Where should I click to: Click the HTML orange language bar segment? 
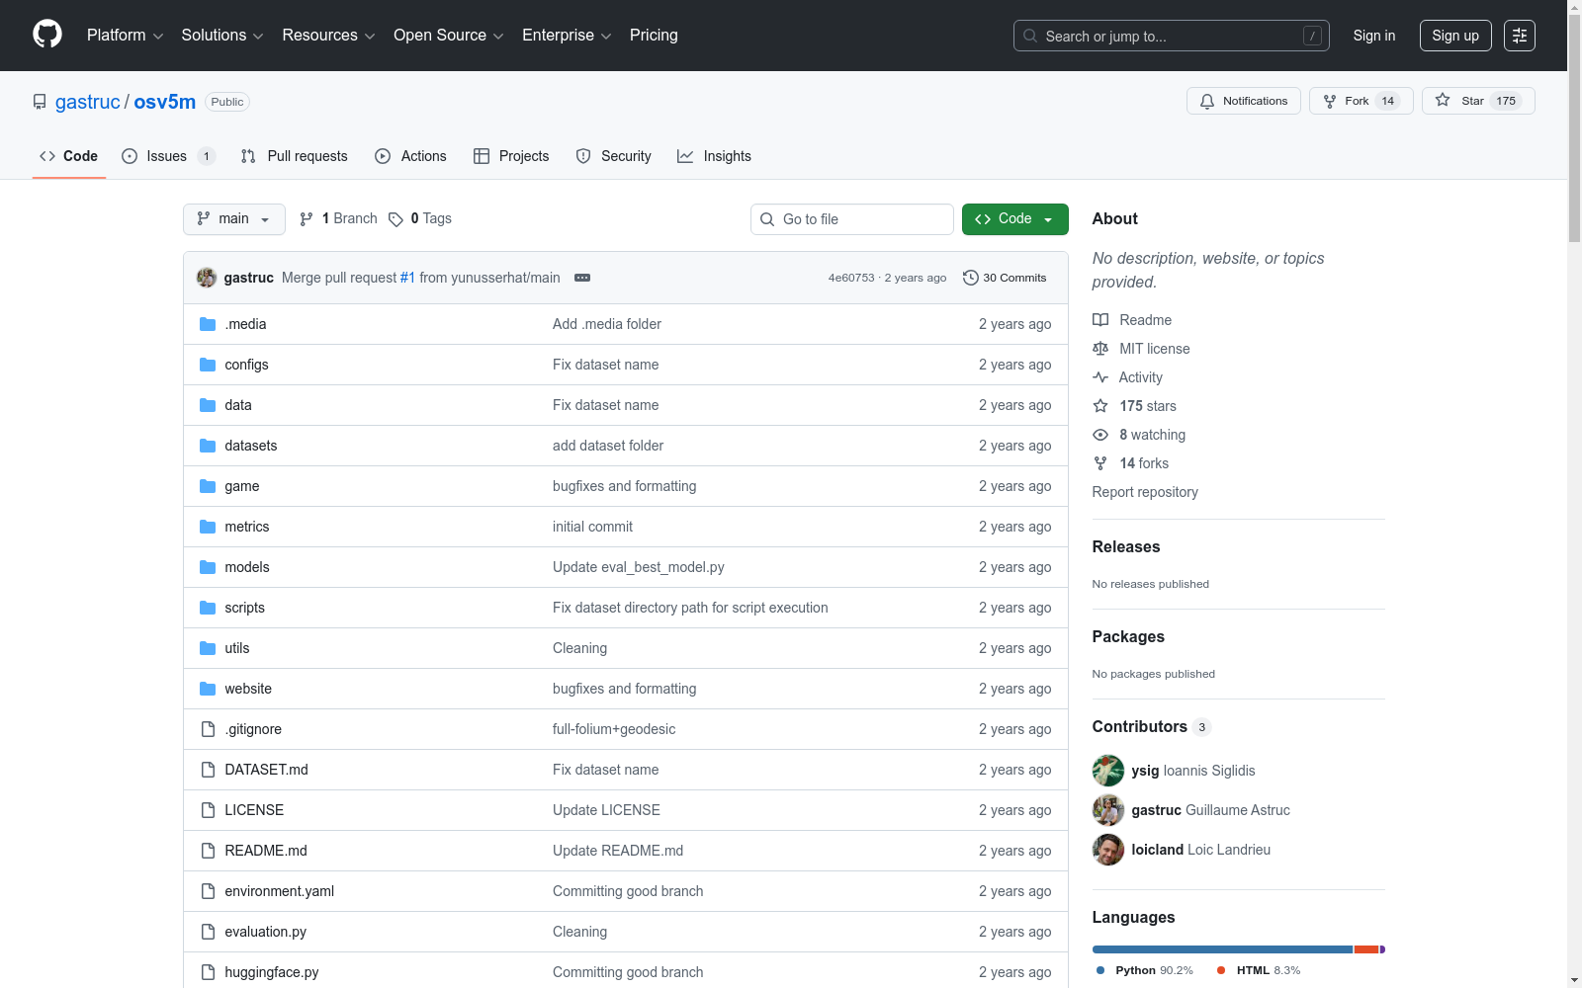pos(1366,949)
